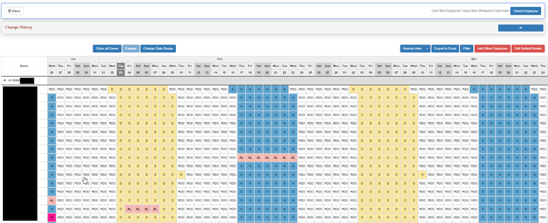This screenshot has width=548, height=223.
Task: Export the roster to Excel
Action: pyautogui.click(x=445, y=49)
